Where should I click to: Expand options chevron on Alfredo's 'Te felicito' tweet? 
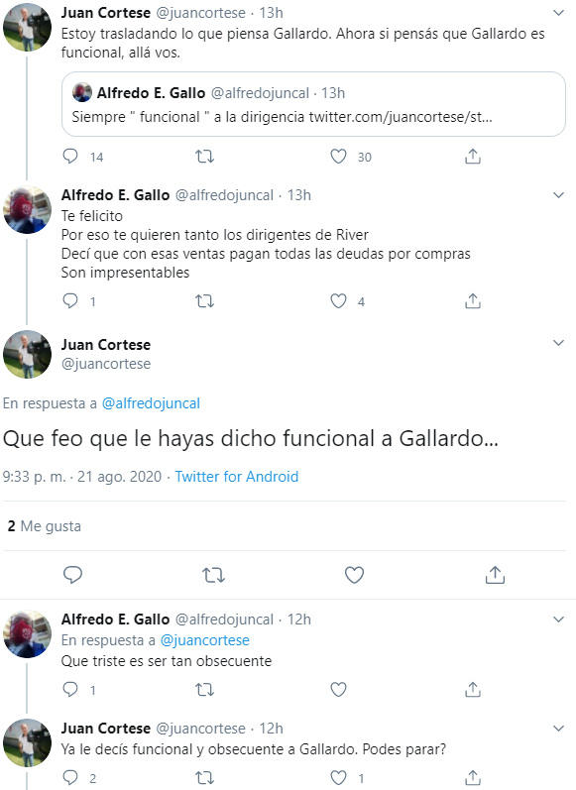pyautogui.click(x=558, y=195)
